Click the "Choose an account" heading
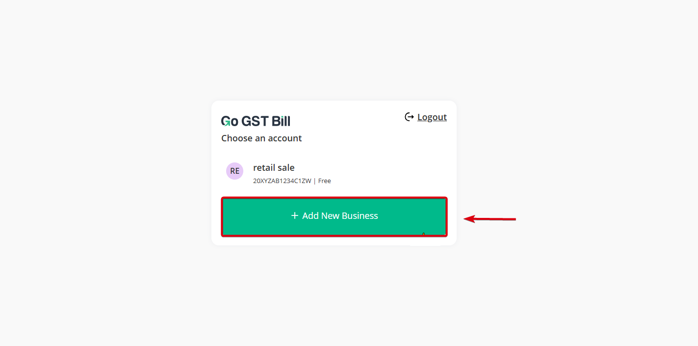 tap(261, 138)
